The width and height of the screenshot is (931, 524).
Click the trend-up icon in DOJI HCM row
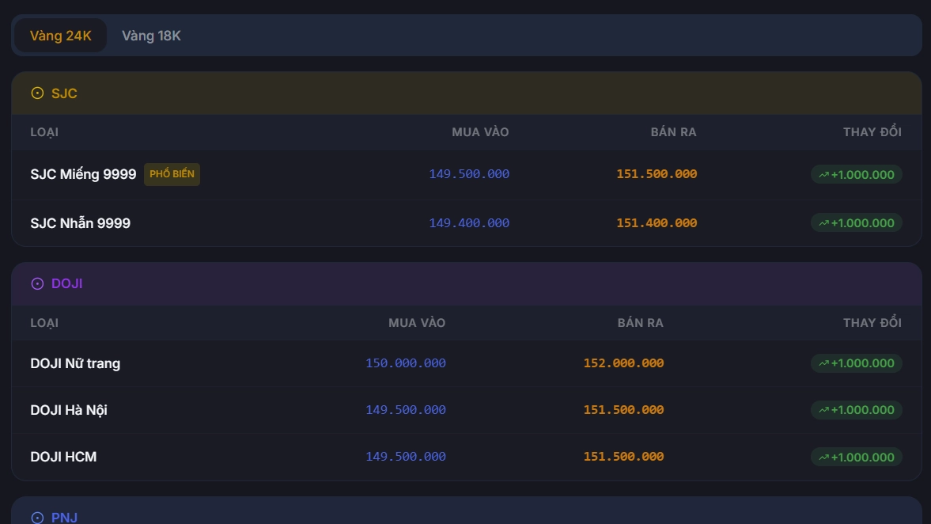(x=823, y=458)
